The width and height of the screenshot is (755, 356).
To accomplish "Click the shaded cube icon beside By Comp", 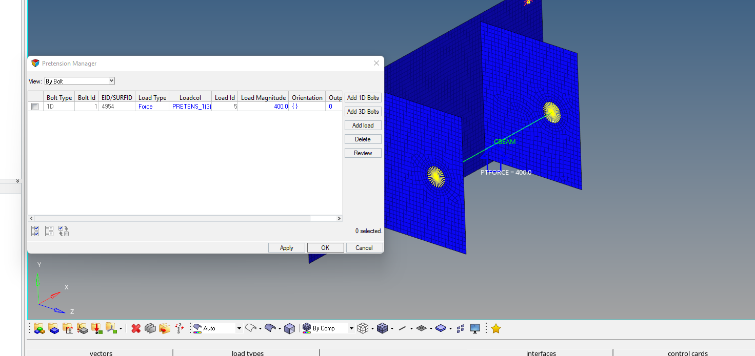I will pyautogui.click(x=290, y=328).
